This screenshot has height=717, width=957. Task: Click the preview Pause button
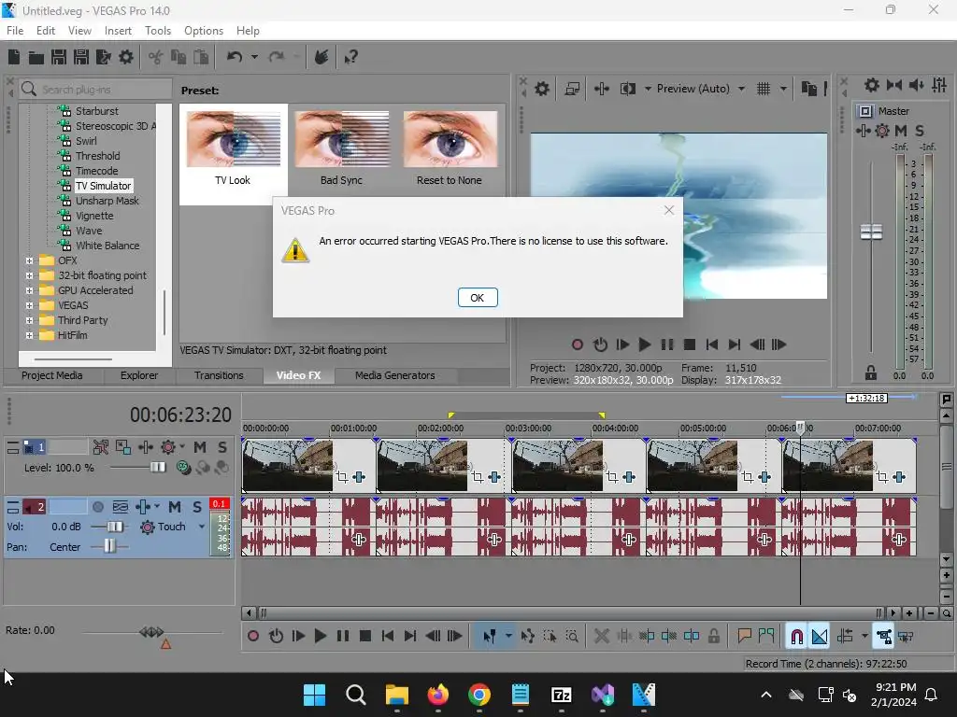point(667,344)
